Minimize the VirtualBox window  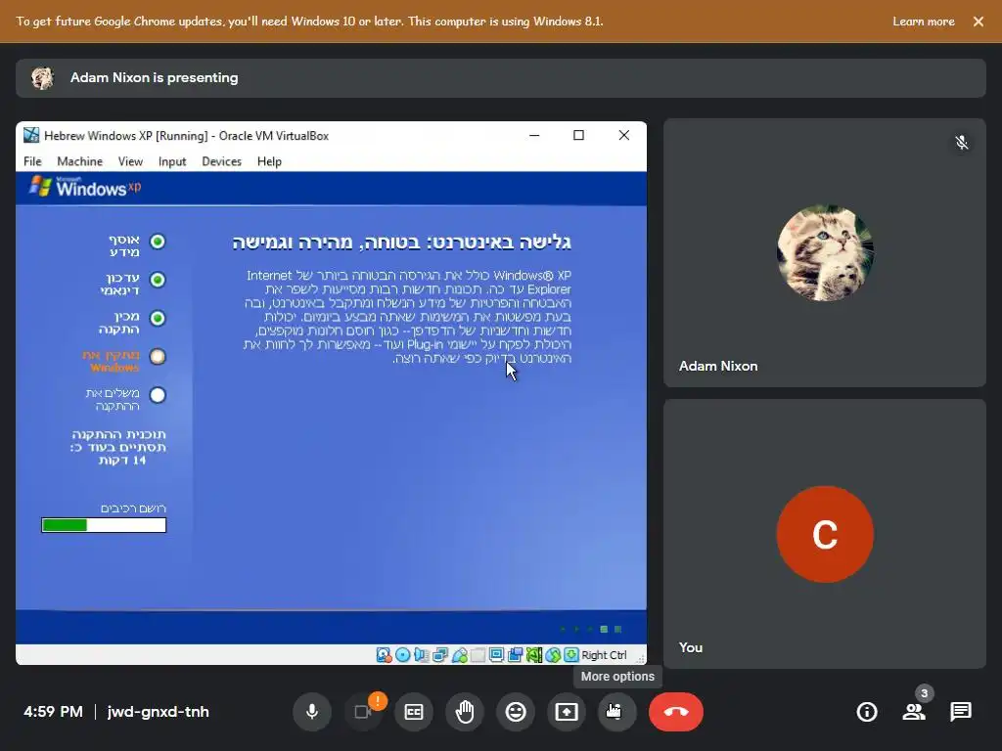(x=534, y=135)
